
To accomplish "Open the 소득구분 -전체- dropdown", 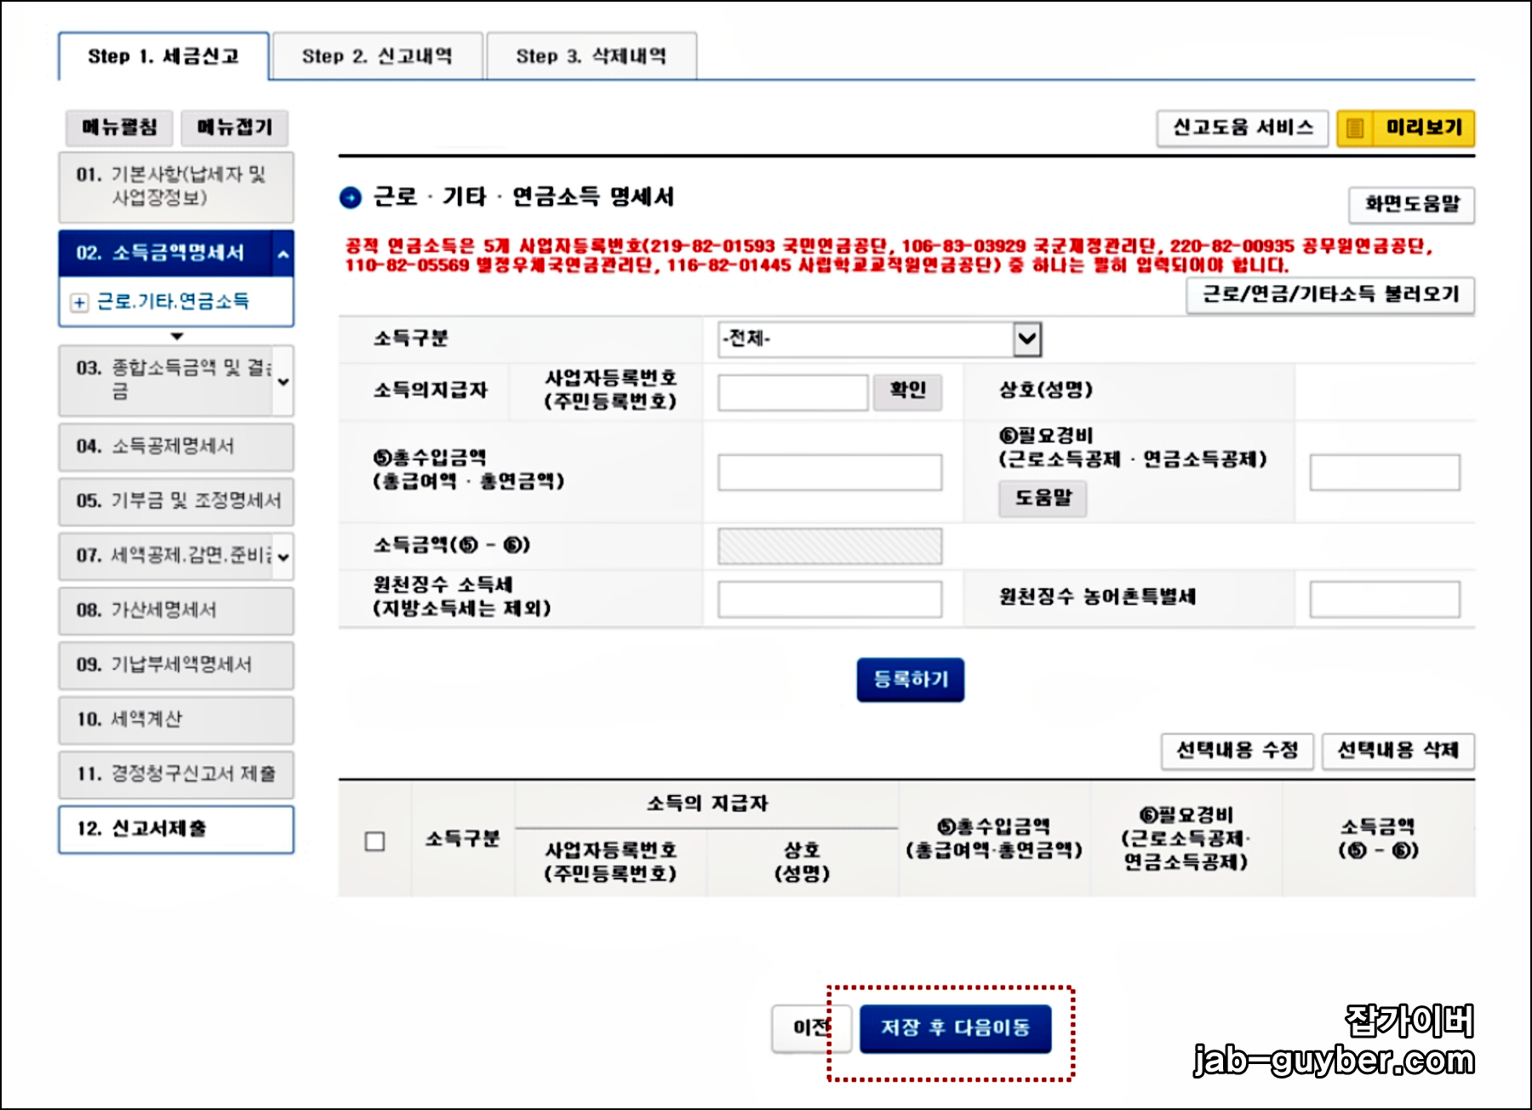I will (879, 339).
